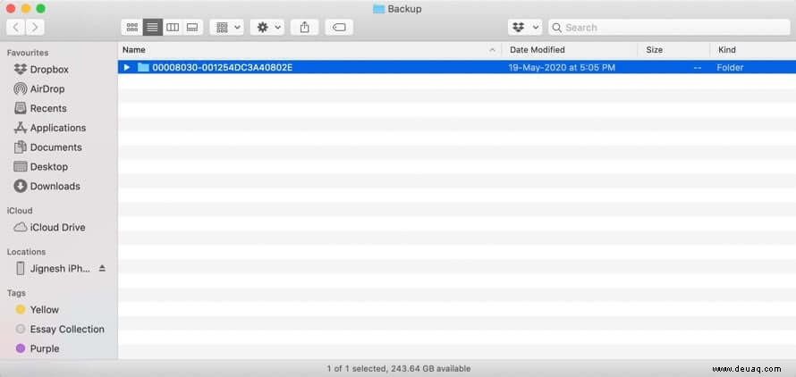This screenshot has height=377, width=796.
Task: Open the Dropbox toolbar dropdown
Action: [x=525, y=28]
